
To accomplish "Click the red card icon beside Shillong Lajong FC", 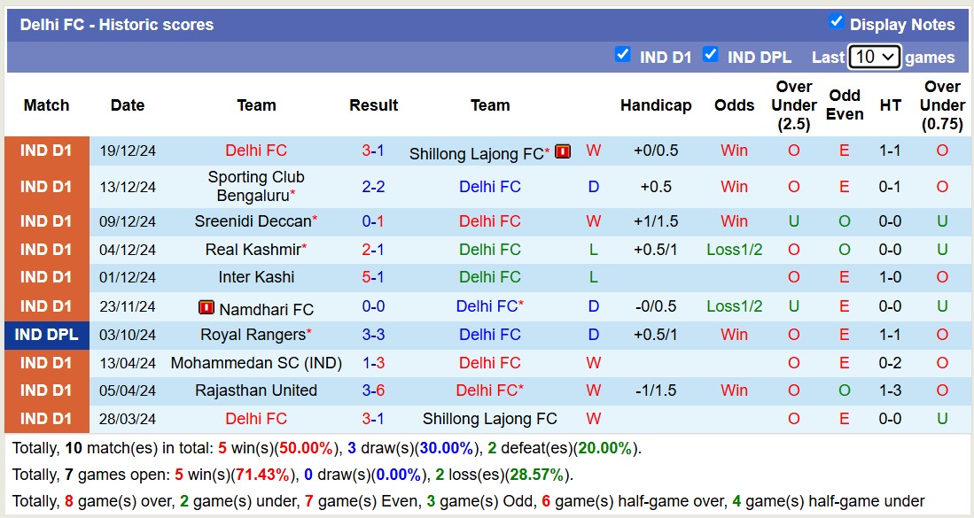I will click(562, 151).
